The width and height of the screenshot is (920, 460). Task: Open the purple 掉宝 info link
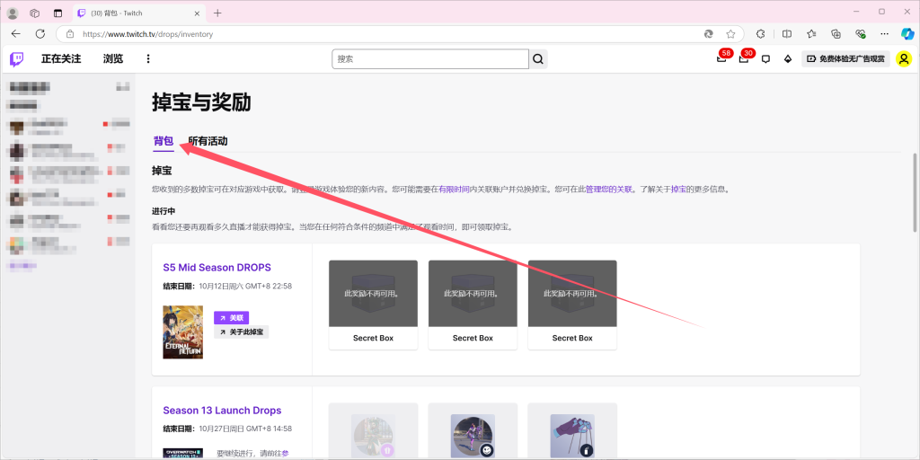pos(677,190)
